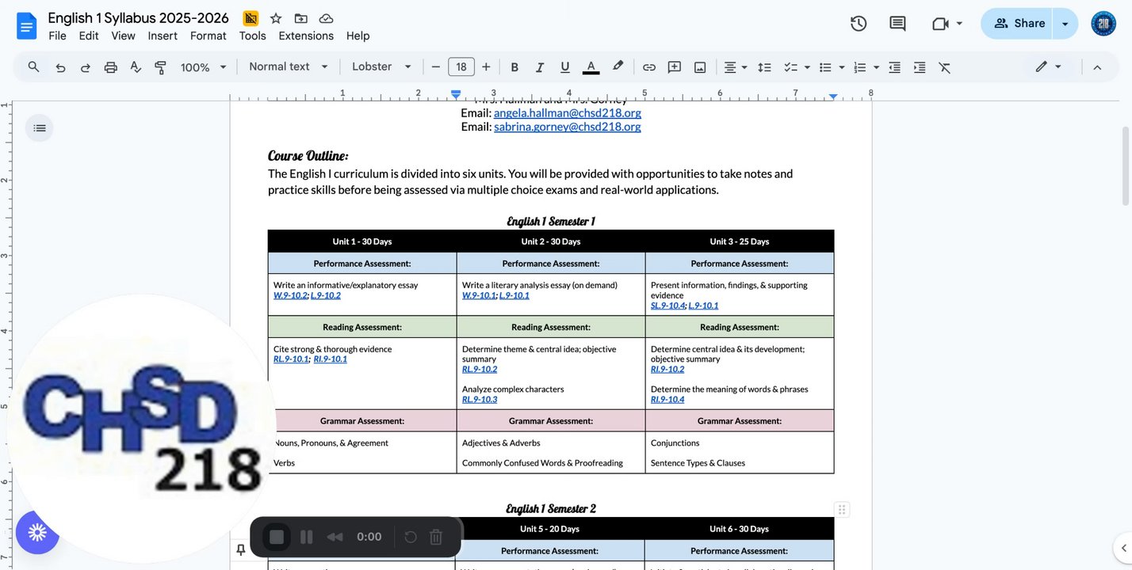Image resolution: width=1132 pixels, height=570 pixels.
Task: Toggle the bulleted list
Action: pos(825,67)
